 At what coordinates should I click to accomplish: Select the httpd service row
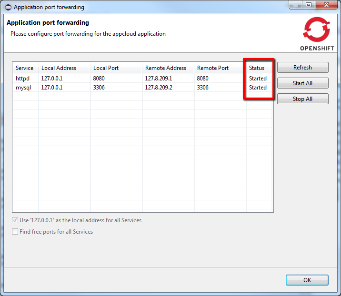(x=22, y=79)
